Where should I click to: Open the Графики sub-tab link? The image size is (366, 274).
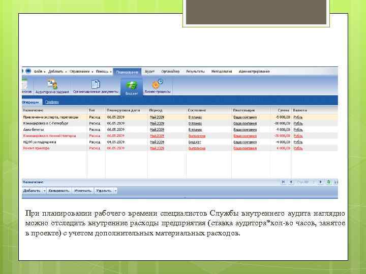tap(52, 102)
